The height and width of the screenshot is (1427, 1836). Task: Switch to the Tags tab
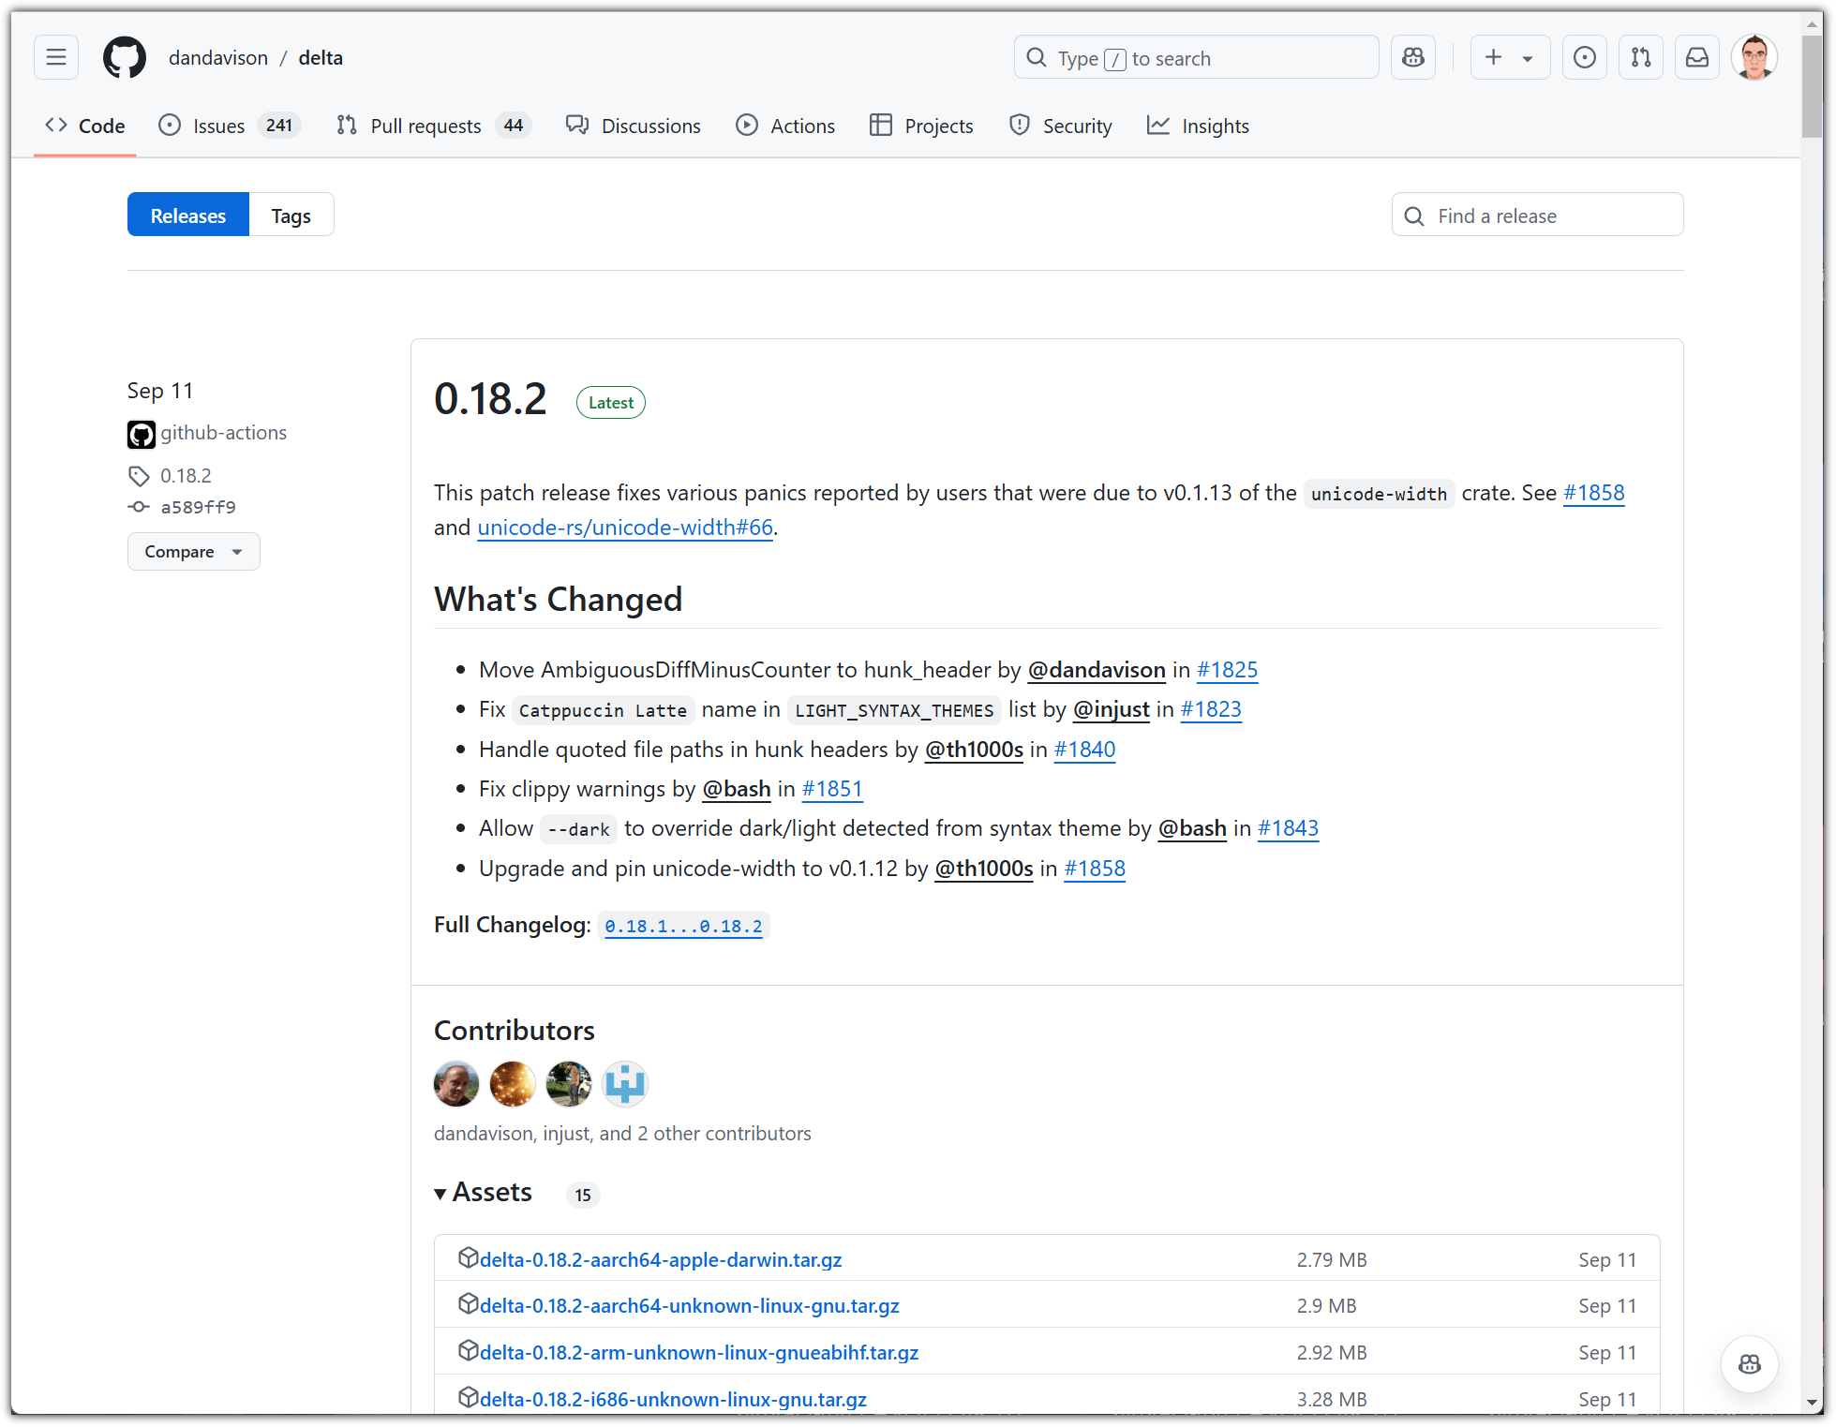291,216
